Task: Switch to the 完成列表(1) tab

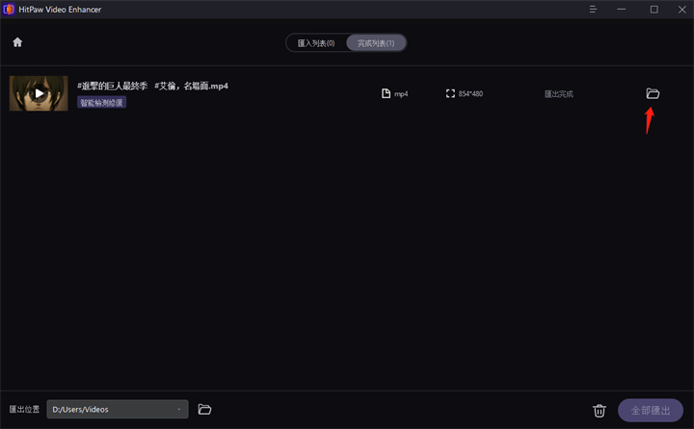Action: pyautogui.click(x=376, y=43)
